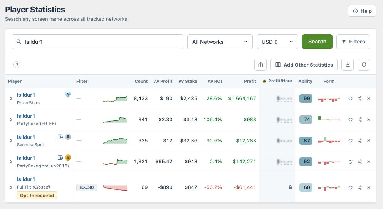Sort by the Ability column header

[x=305, y=81]
